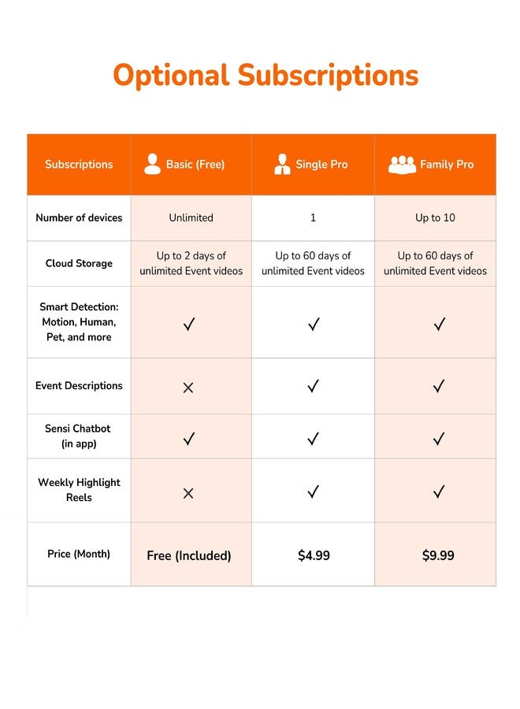Click the $4.99 Single Pro price
This screenshot has width=520, height=709.
[x=314, y=555]
